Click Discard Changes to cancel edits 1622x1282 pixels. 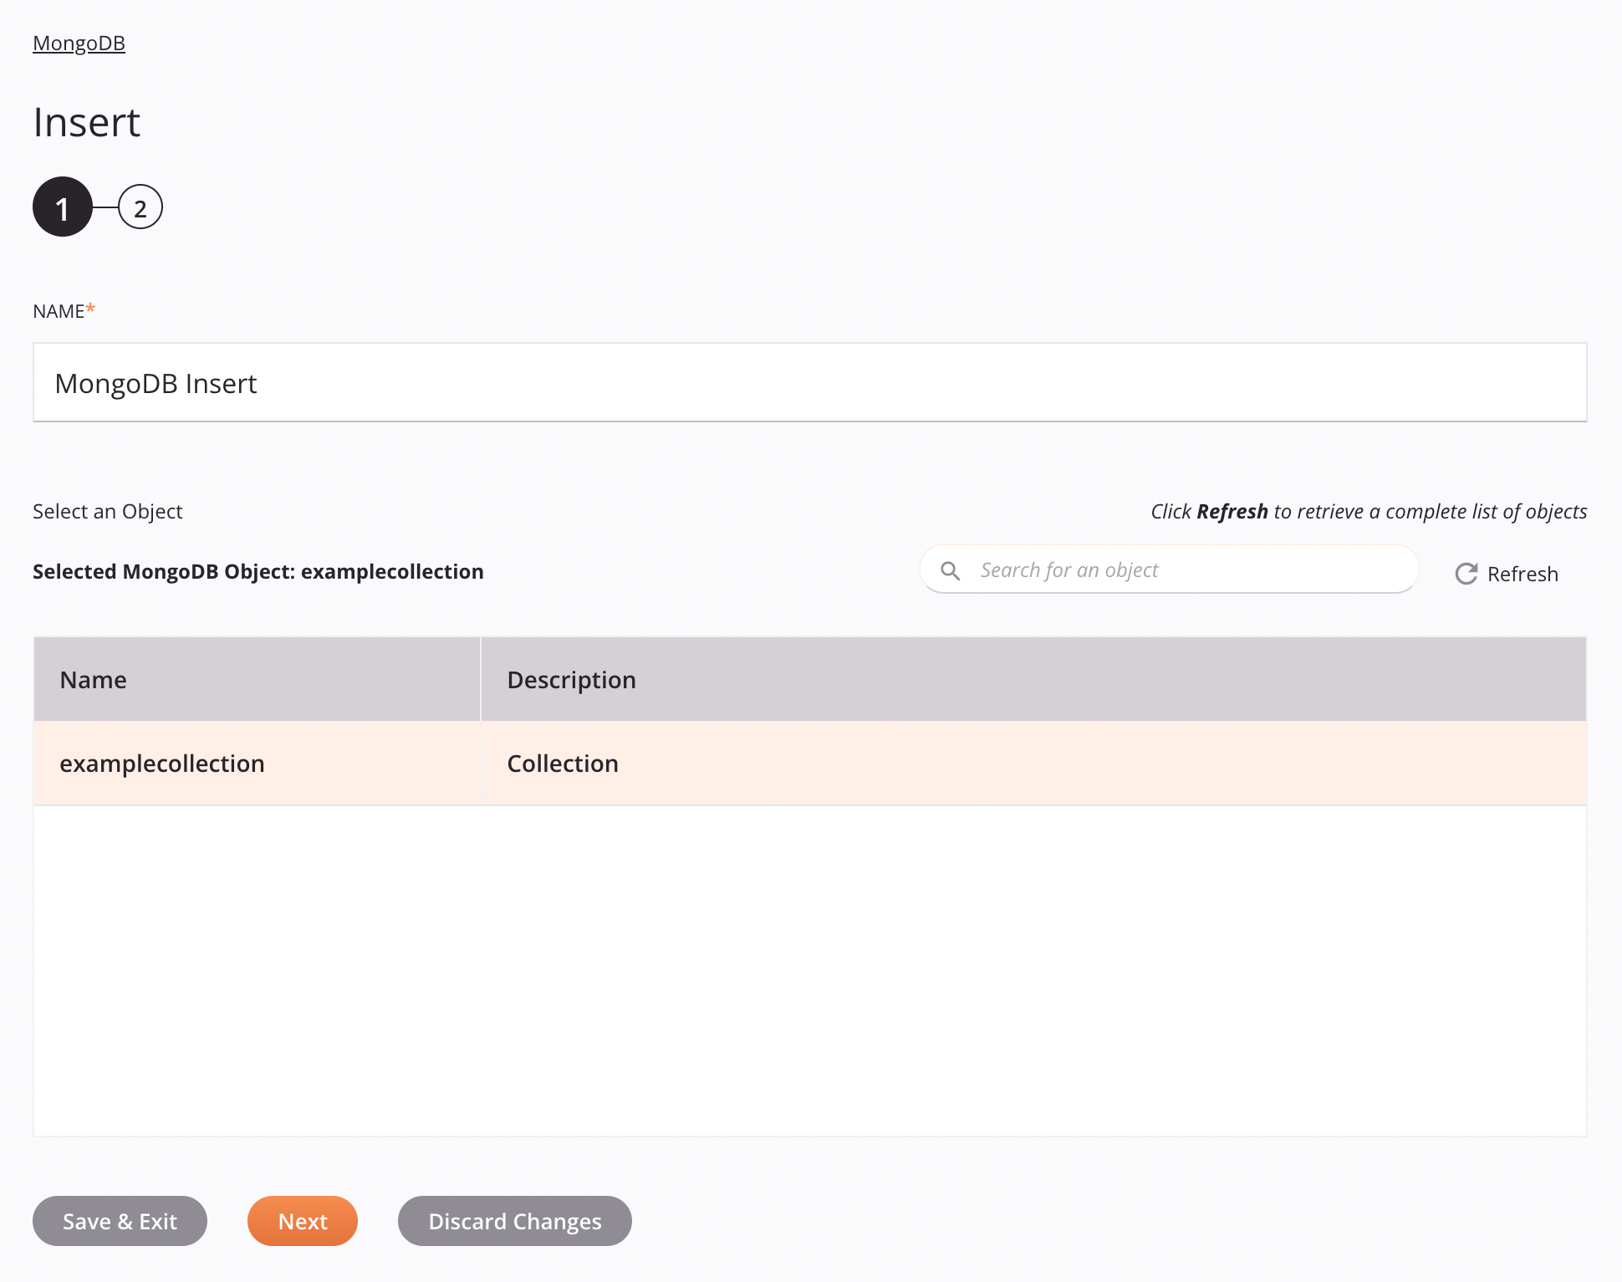(x=515, y=1220)
